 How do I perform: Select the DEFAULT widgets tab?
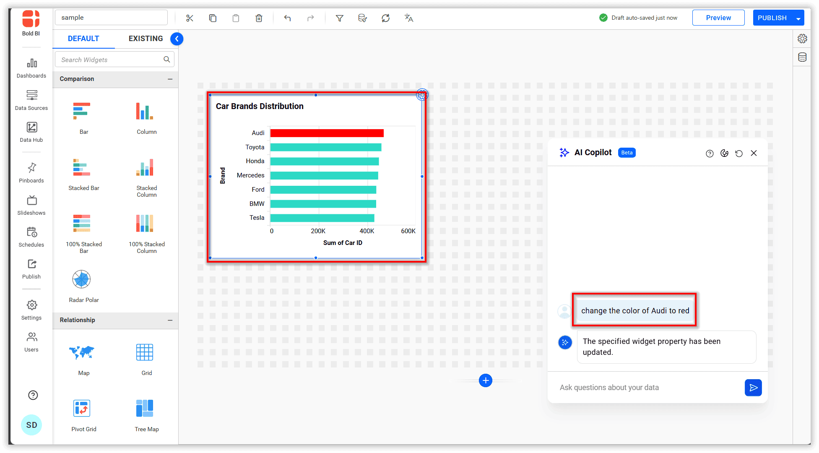click(83, 38)
